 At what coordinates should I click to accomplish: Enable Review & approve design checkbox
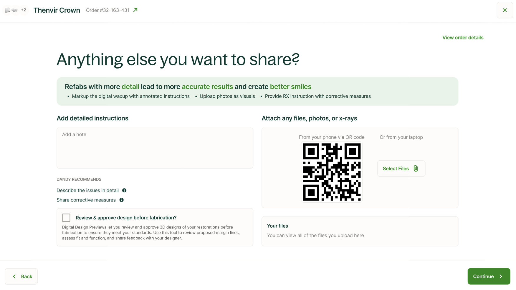pyautogui.click(x=66, y=218)
